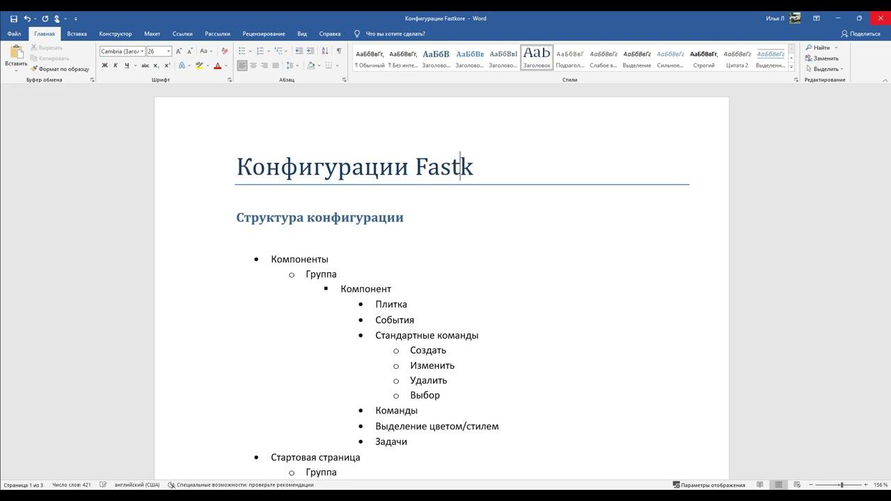This screenshot has height=501, width=891.
Task: Expand the Styles gallery with More arrow
Action: point(791,67)
